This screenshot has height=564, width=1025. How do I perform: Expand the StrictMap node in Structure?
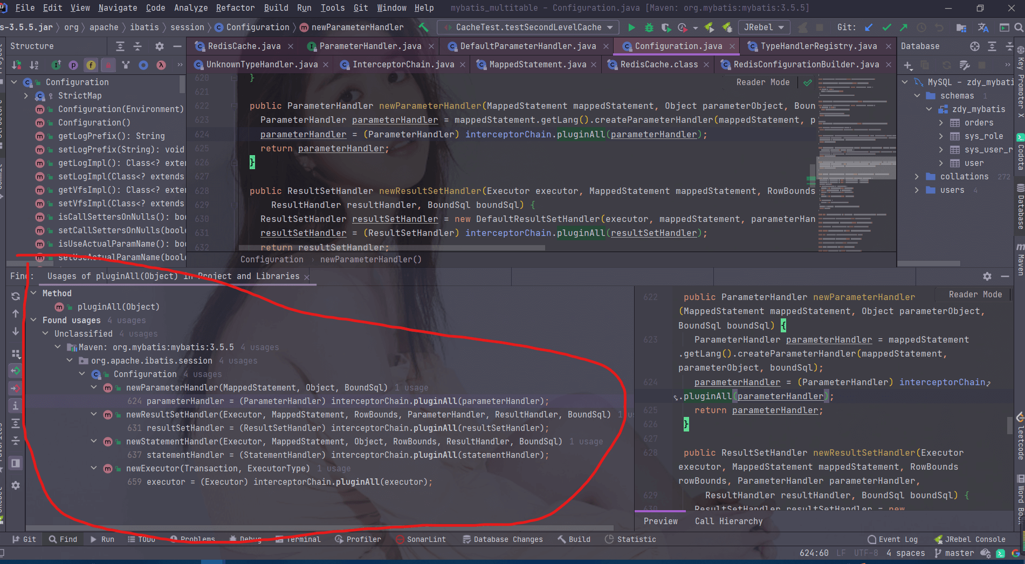26,95
